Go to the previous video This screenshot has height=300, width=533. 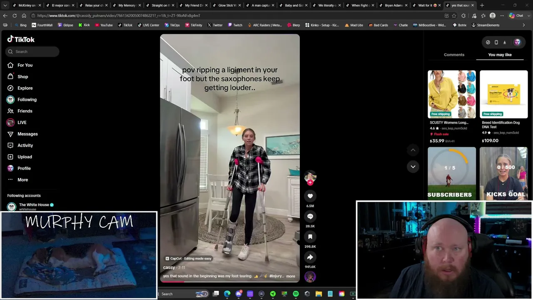pyautogui.click(x=413, y=150)
